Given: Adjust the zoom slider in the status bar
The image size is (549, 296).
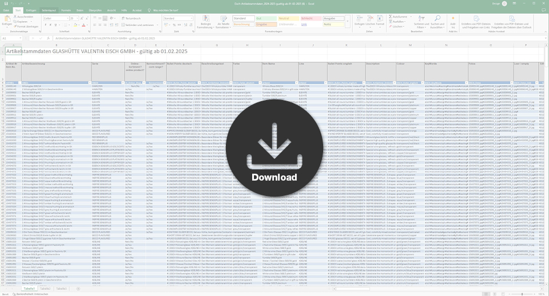Looking at the screenshot, I should [x=522, y=294].
